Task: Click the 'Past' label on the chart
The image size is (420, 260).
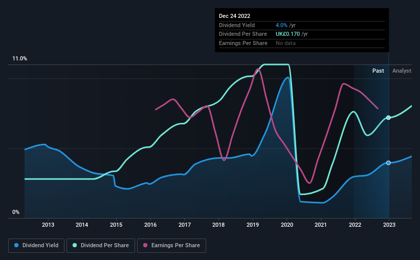Action: click(378, 71)
